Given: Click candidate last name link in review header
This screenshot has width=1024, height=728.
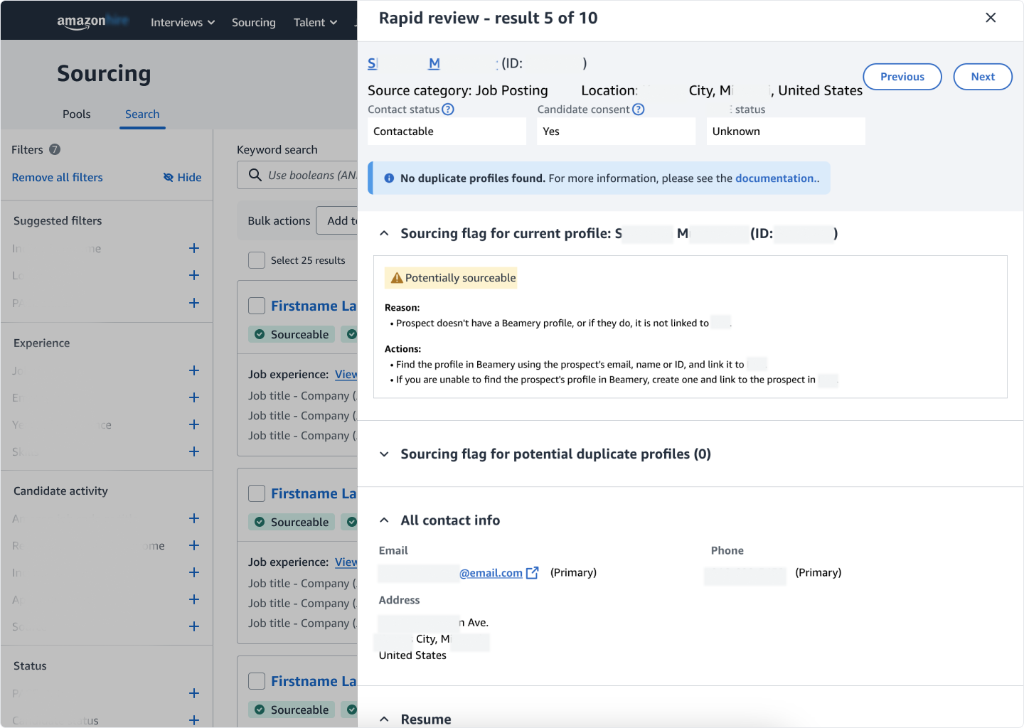Looking at the screenshot, I should pyautogui.click(x=434, y=63).
